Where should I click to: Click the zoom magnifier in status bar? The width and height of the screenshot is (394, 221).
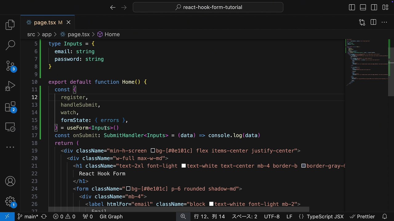click(x=183, y=216)
